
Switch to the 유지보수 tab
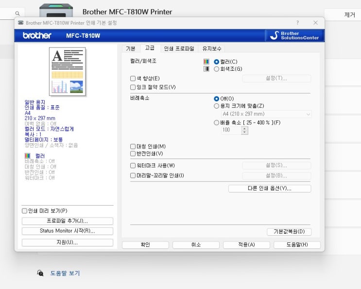click(212, 48)
